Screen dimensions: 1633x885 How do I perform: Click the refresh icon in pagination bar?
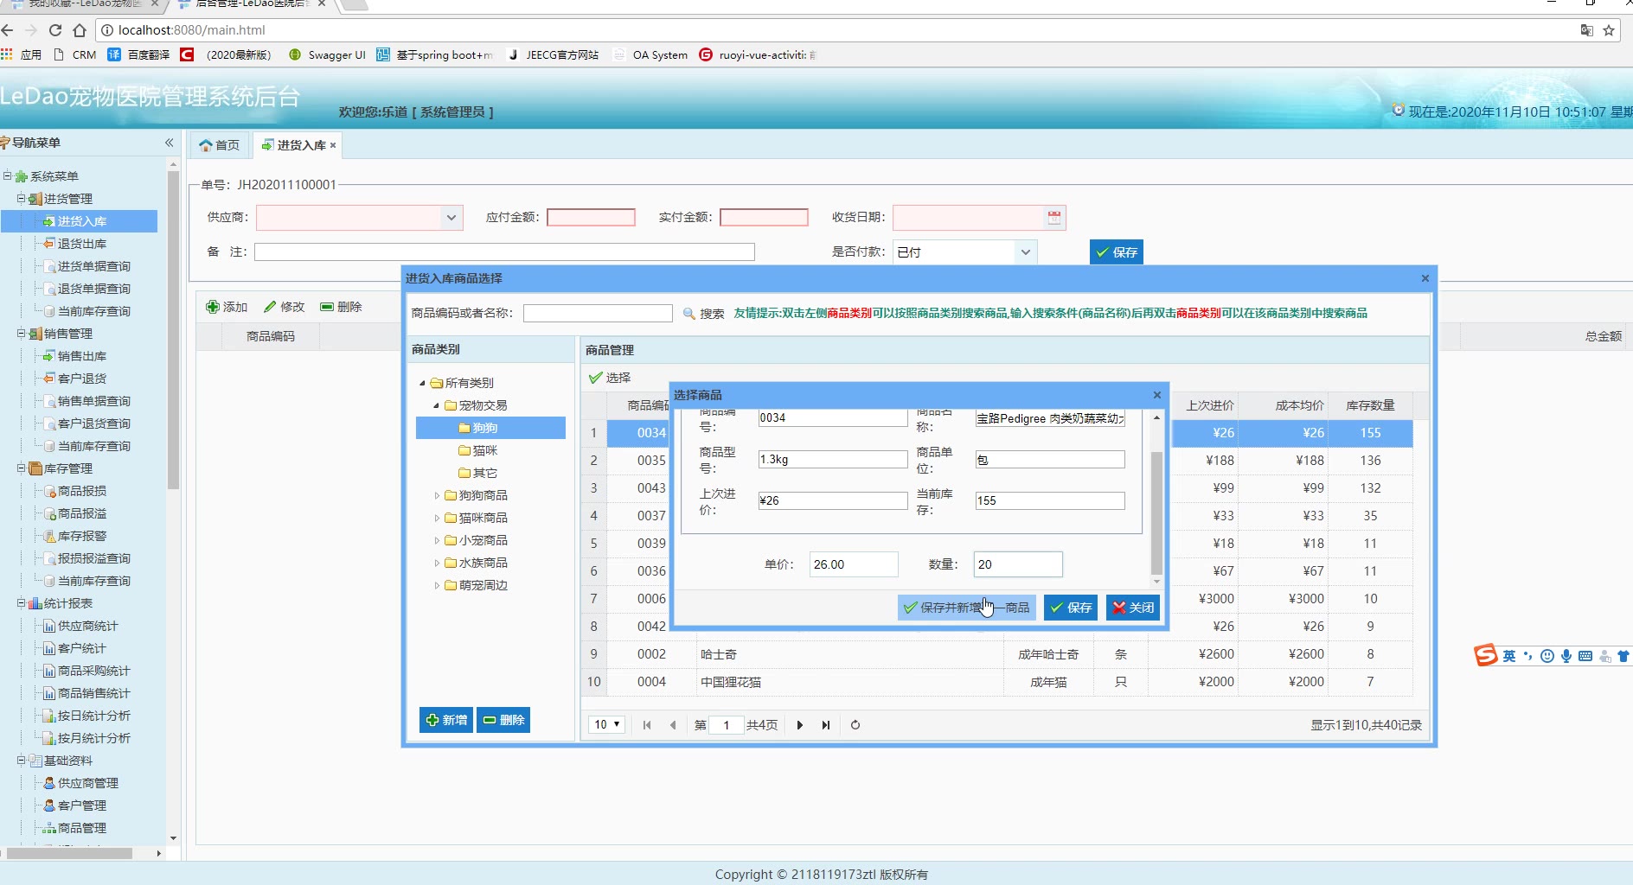pos(855,725)
